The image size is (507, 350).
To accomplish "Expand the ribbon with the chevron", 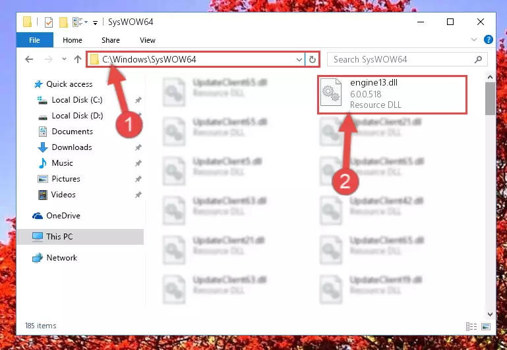I will [x=474, y=39].
